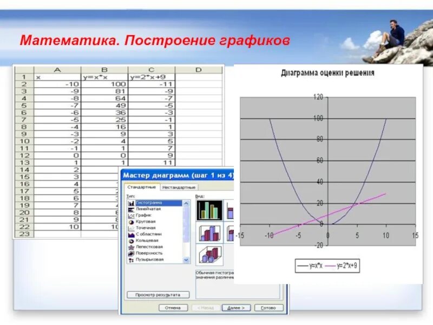Choose the Лепестковая radar chart icon
The width and height of the screenshot is (433, 325).
[131, 248]
